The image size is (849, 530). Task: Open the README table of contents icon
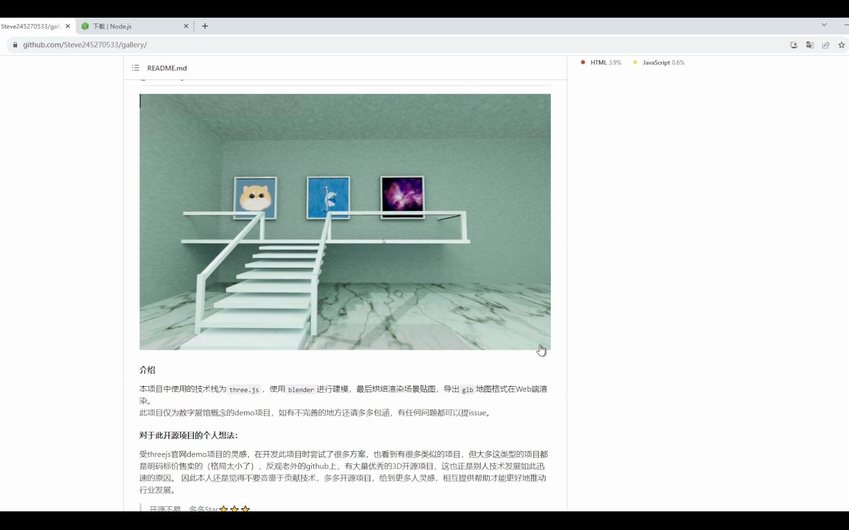point(135,68)
